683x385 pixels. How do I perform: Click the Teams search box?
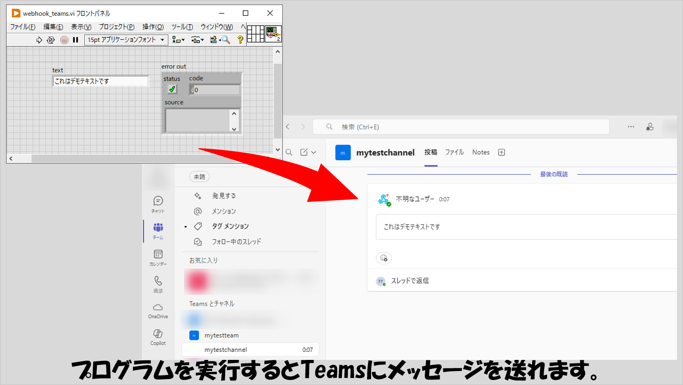point(461,127)
